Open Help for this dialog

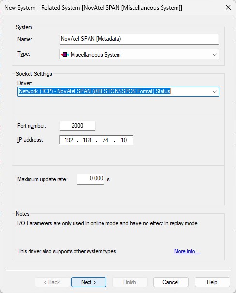tap(212, 282)
